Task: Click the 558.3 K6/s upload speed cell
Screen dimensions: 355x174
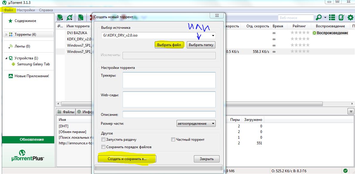Action: click(261, 52)
